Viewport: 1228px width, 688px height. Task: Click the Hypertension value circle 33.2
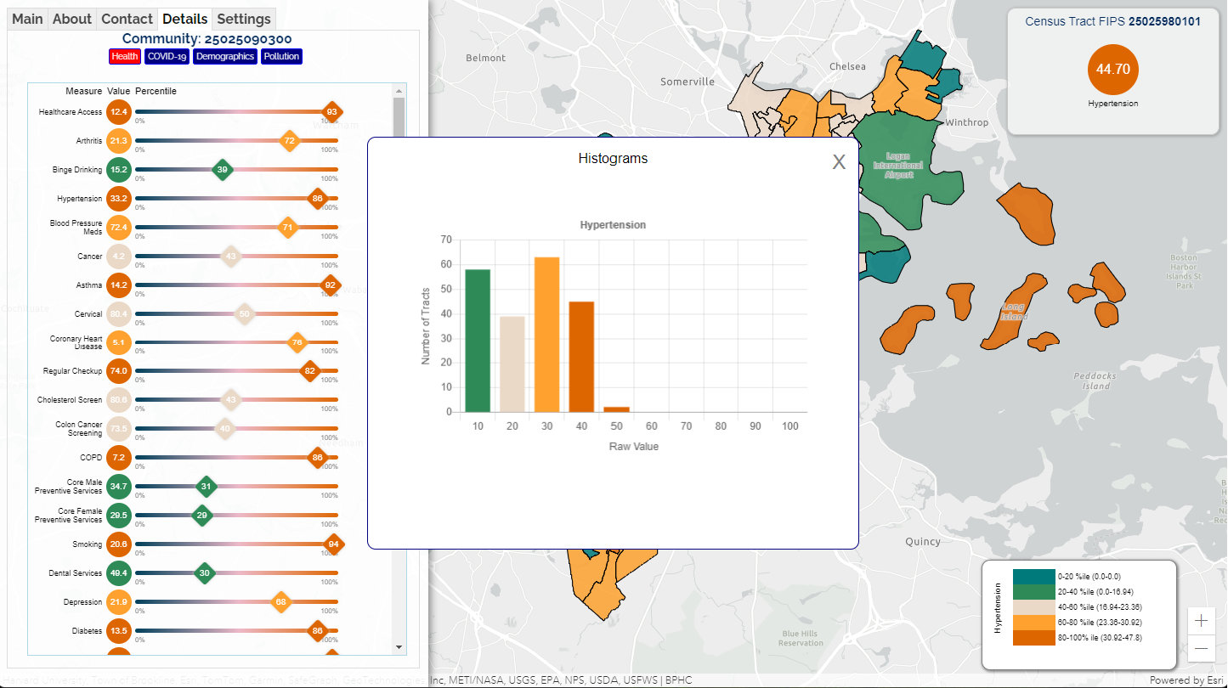119,199
